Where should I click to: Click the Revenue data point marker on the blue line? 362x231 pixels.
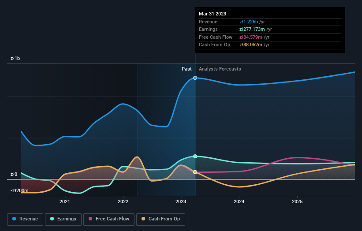coord(195,78)
